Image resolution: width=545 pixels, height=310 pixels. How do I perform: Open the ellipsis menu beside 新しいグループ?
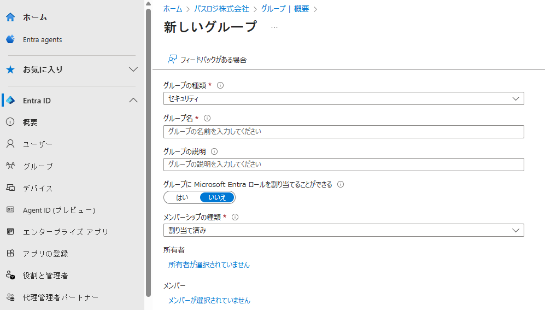coord(274,27)
